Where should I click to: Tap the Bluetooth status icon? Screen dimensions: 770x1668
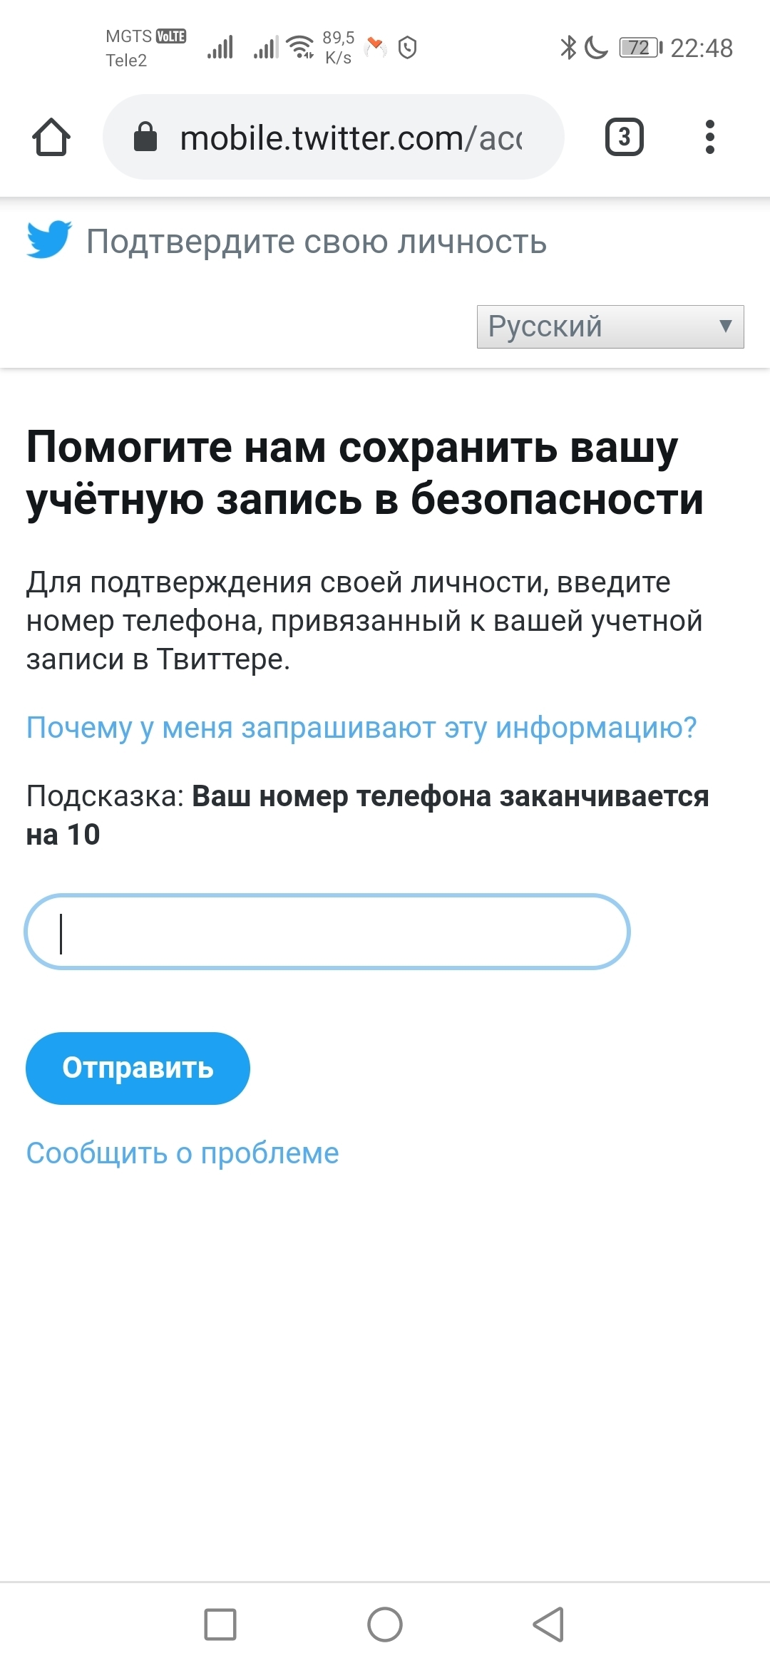568,48
